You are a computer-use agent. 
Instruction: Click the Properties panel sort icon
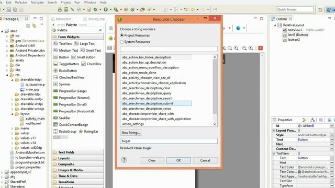point(312,120)
